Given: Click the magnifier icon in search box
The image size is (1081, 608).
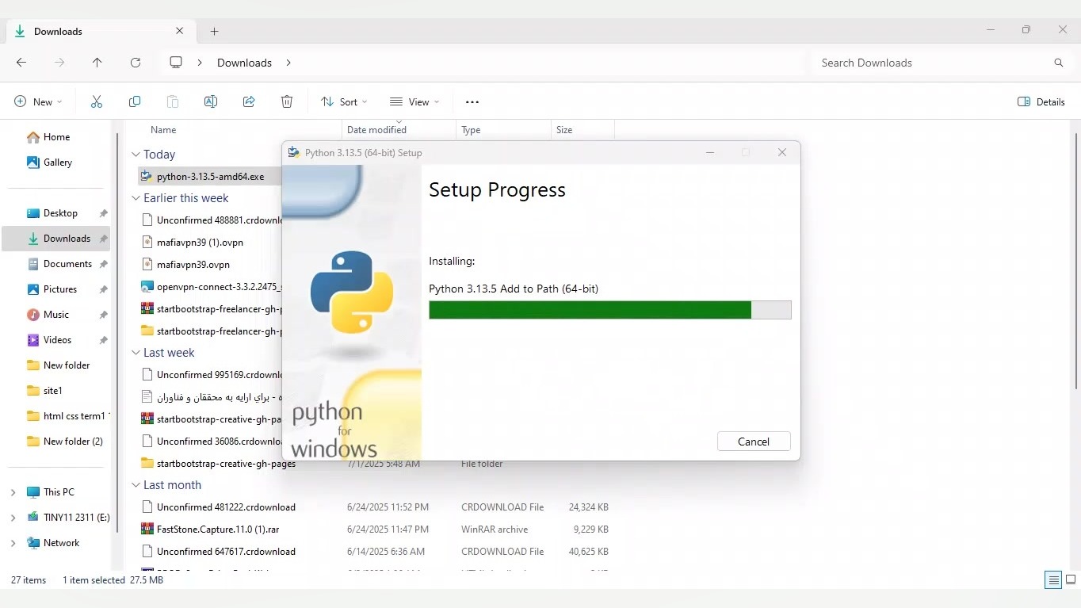Looking at the screenshot, I should [1059, 63].
